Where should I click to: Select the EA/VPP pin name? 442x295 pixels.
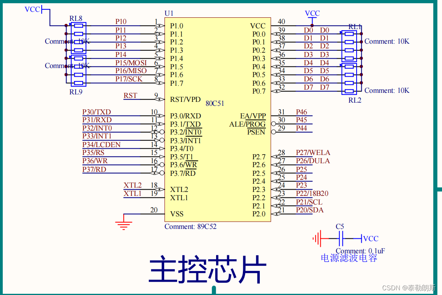click(253, 116)
